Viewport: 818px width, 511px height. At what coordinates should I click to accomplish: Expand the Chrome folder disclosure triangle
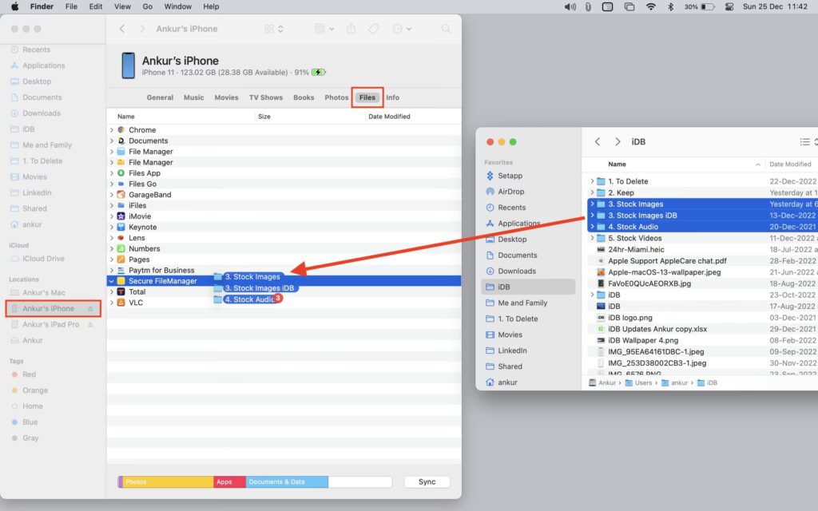(x=112, y=130)
